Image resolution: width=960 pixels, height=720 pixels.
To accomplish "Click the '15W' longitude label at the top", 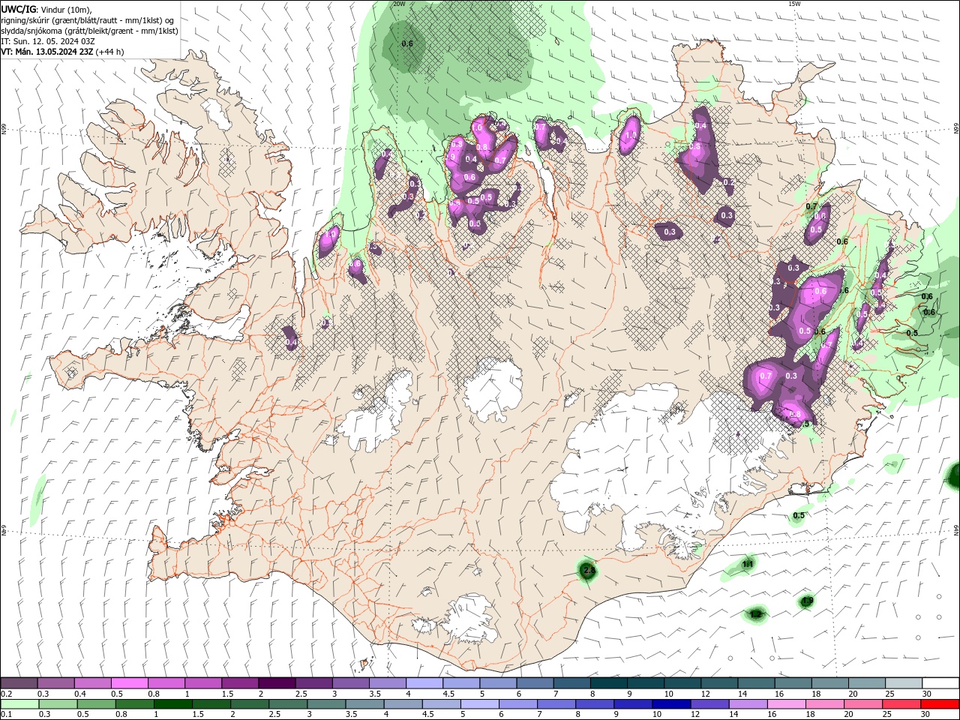I will pos(794,4).
